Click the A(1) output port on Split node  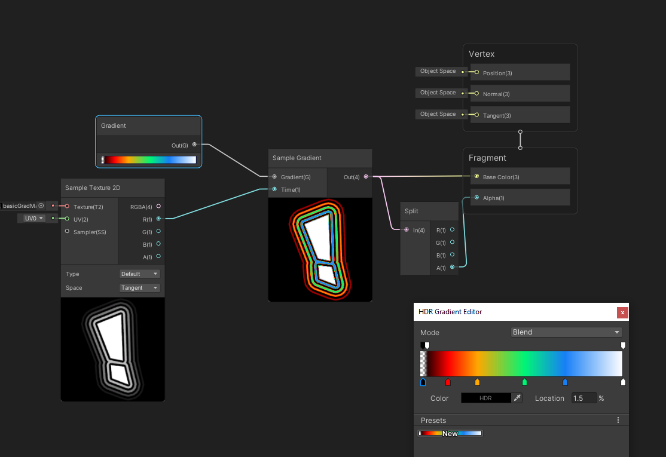[x=452, y=268]
